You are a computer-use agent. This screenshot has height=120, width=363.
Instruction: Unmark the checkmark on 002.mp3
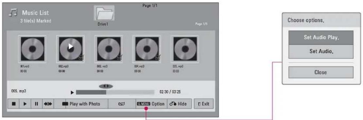click(x=81, y=57)
